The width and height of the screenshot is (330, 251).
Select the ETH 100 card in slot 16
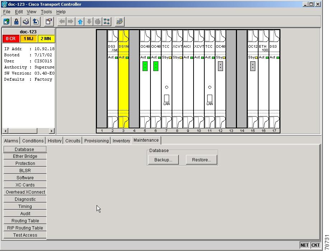pyautogui.click(x=264, y=79)
